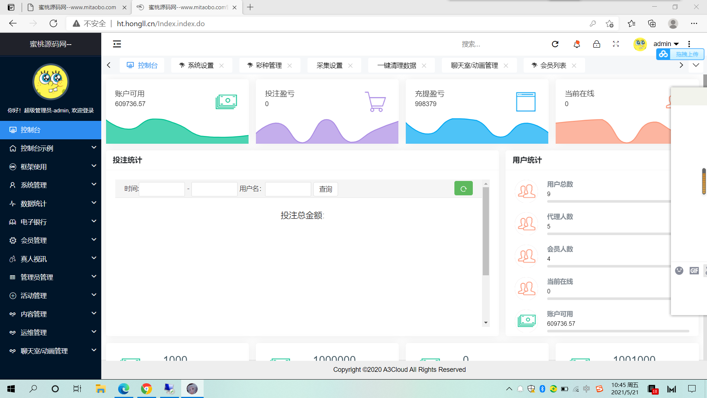Click the SpongeBob avatar in sidebar
The width and height of the screenshot is (707, 398).
50,82
